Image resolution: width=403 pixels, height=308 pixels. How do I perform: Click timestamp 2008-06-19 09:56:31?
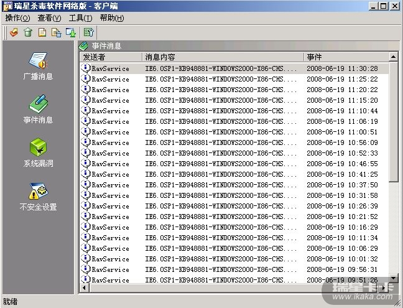[342, 269]
